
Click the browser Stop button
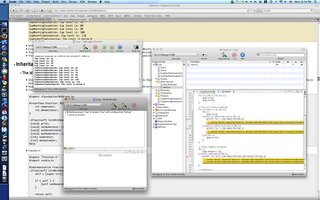pos(35,10)
